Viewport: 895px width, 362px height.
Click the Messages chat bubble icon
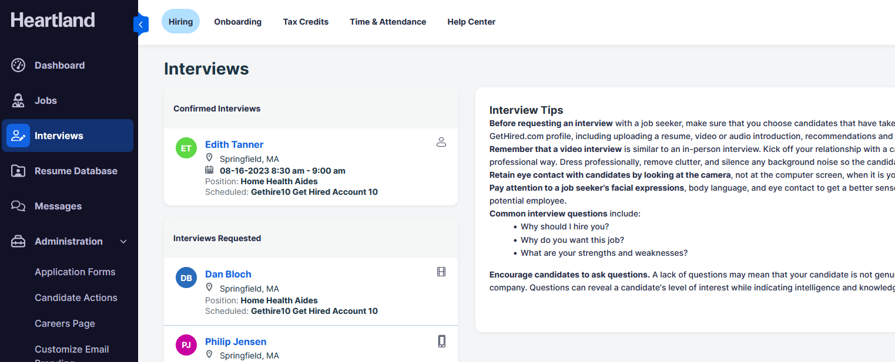[x=18, y=206]
